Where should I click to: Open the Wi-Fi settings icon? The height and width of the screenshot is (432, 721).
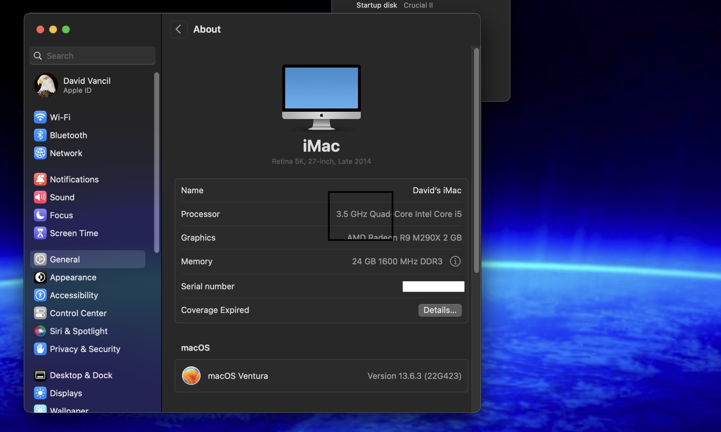(x=40, y=117)
